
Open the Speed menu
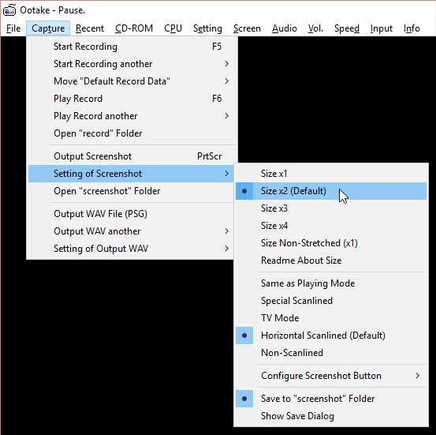click(x=346, y=28)
